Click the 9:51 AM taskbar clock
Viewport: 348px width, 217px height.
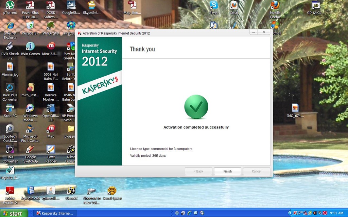(x=336, y=213)
